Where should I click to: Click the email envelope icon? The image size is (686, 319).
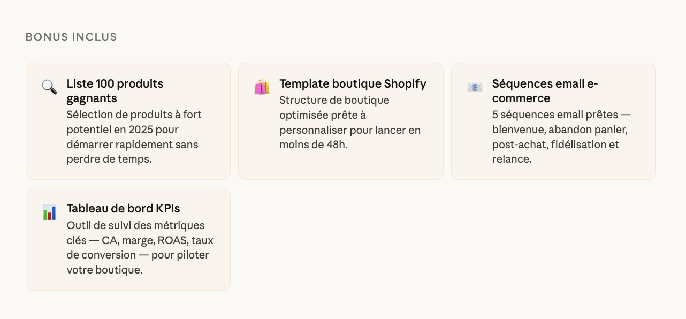click(x=475, y=87)
